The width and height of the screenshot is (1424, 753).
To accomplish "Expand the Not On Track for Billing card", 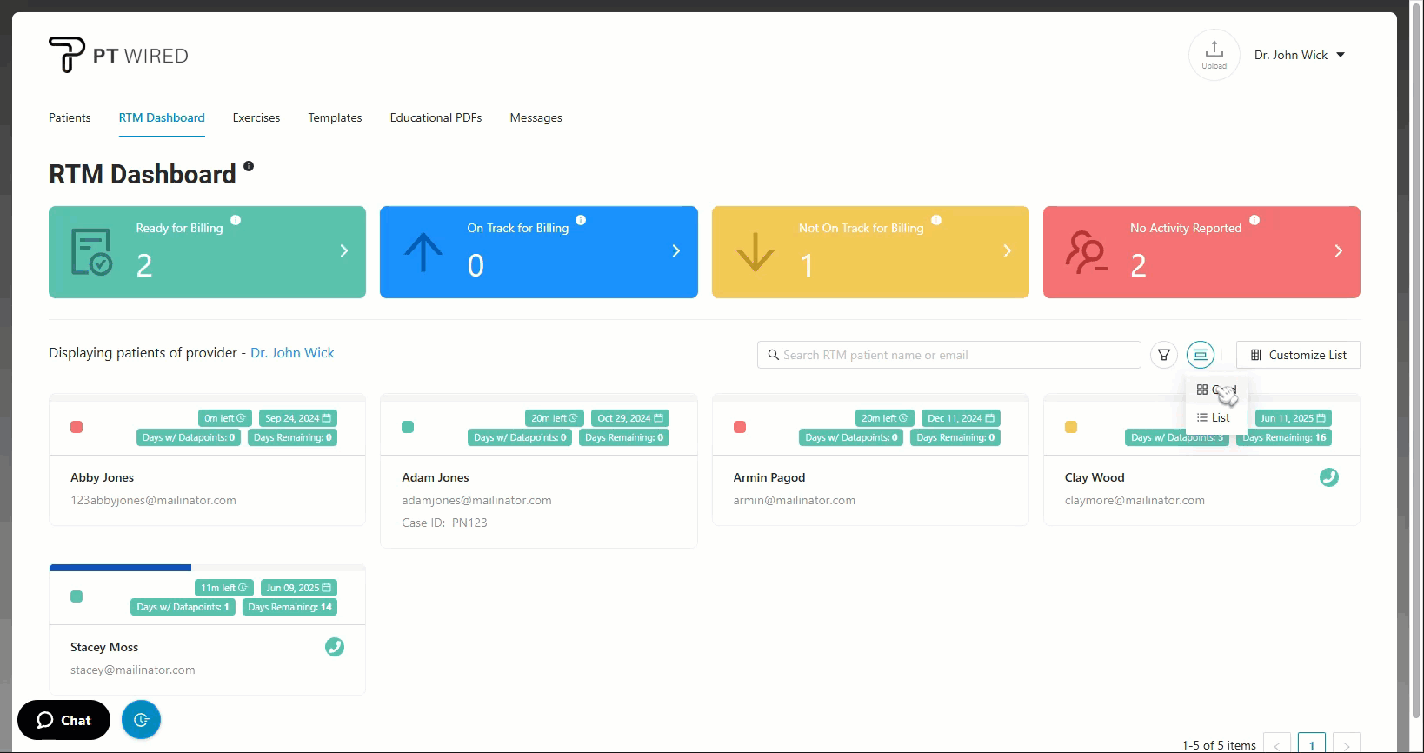I will pos(1007,251).
